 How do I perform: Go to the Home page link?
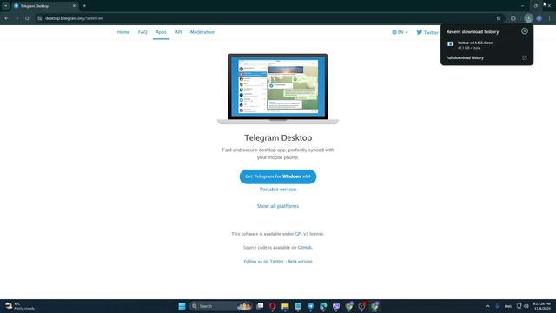(123, 32)
